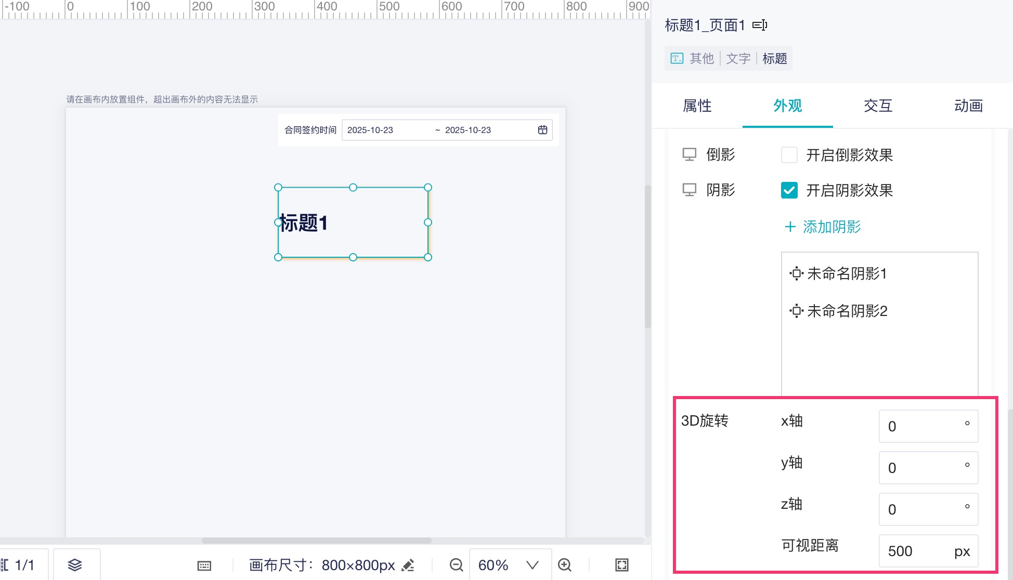Disable the 开启阴影效果 checkbox

coord(789,190)
